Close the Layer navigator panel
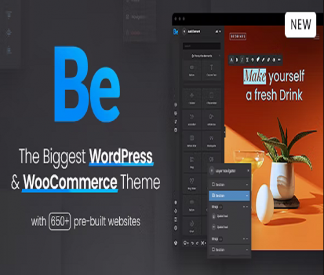Viewport: 324px width, 275px height. 248,171
